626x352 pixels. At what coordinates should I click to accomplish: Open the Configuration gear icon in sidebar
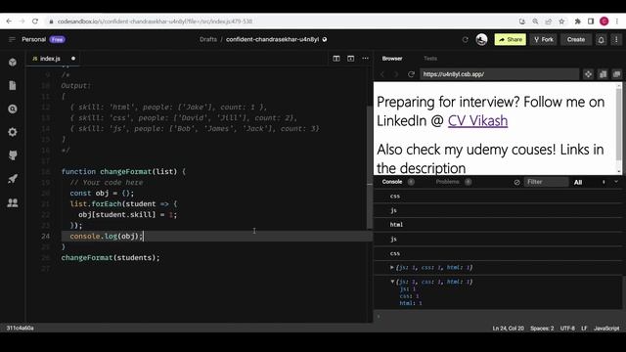[13, 132]
